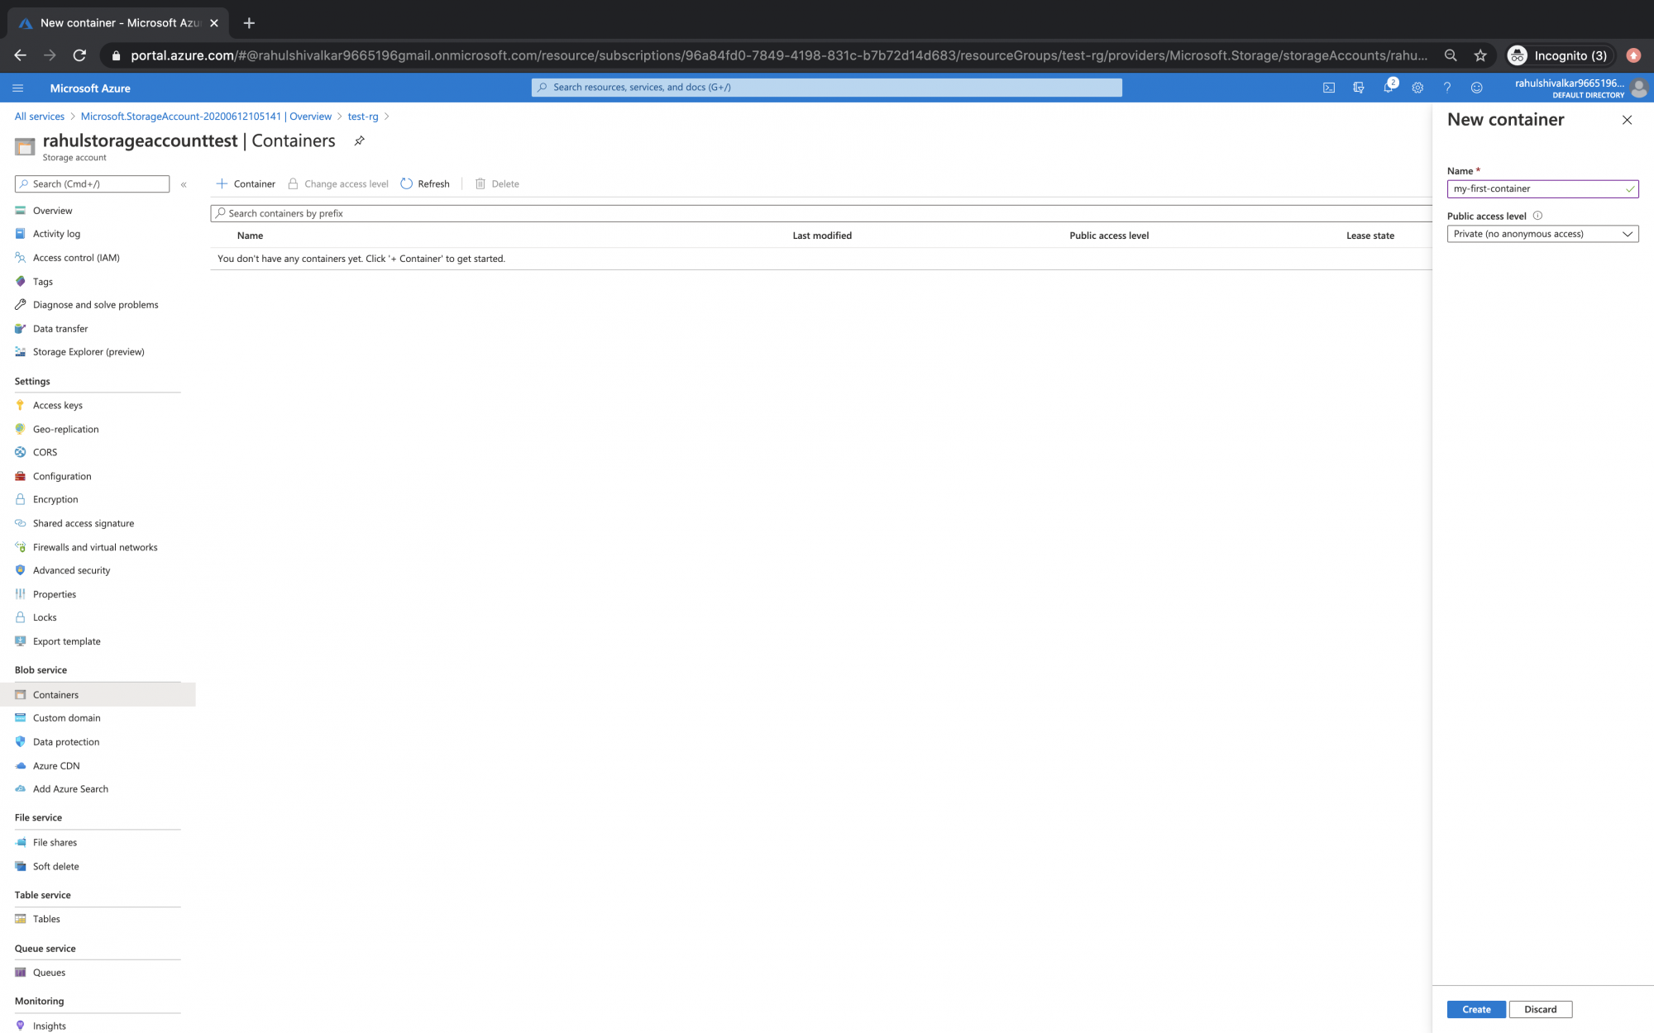The image size is (1654, 1033).
Task: Create the new container
Action: 1475,1009
